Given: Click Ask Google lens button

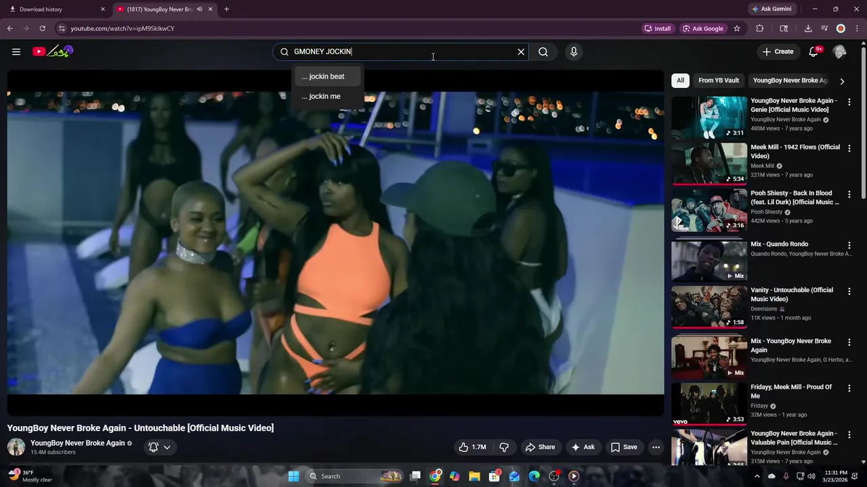Looking at the screenshot, I should pyautogui.click(x=703, y=28).
